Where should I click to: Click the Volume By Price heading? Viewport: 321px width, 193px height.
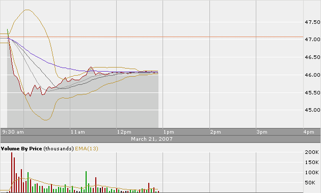[21, 148]
